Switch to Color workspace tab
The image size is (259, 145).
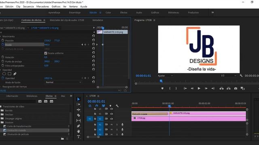(x=108, y=12)
